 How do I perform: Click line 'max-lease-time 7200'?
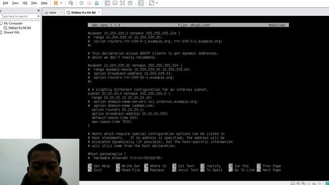coord(112,122)
